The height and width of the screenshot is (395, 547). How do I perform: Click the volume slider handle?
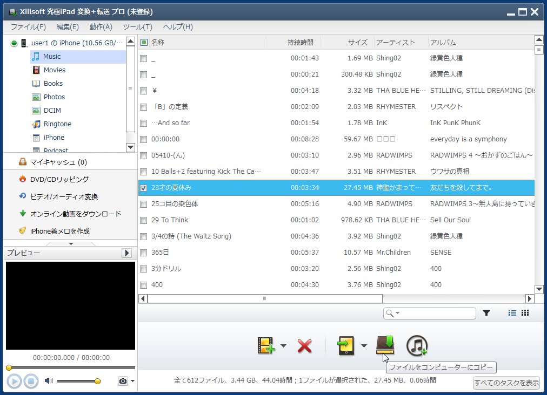click(98, 381)
